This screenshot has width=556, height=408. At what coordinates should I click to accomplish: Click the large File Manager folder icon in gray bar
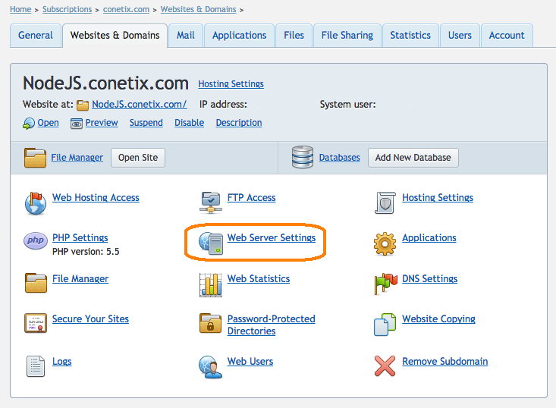pyautogui.click(x=35, y=158)
